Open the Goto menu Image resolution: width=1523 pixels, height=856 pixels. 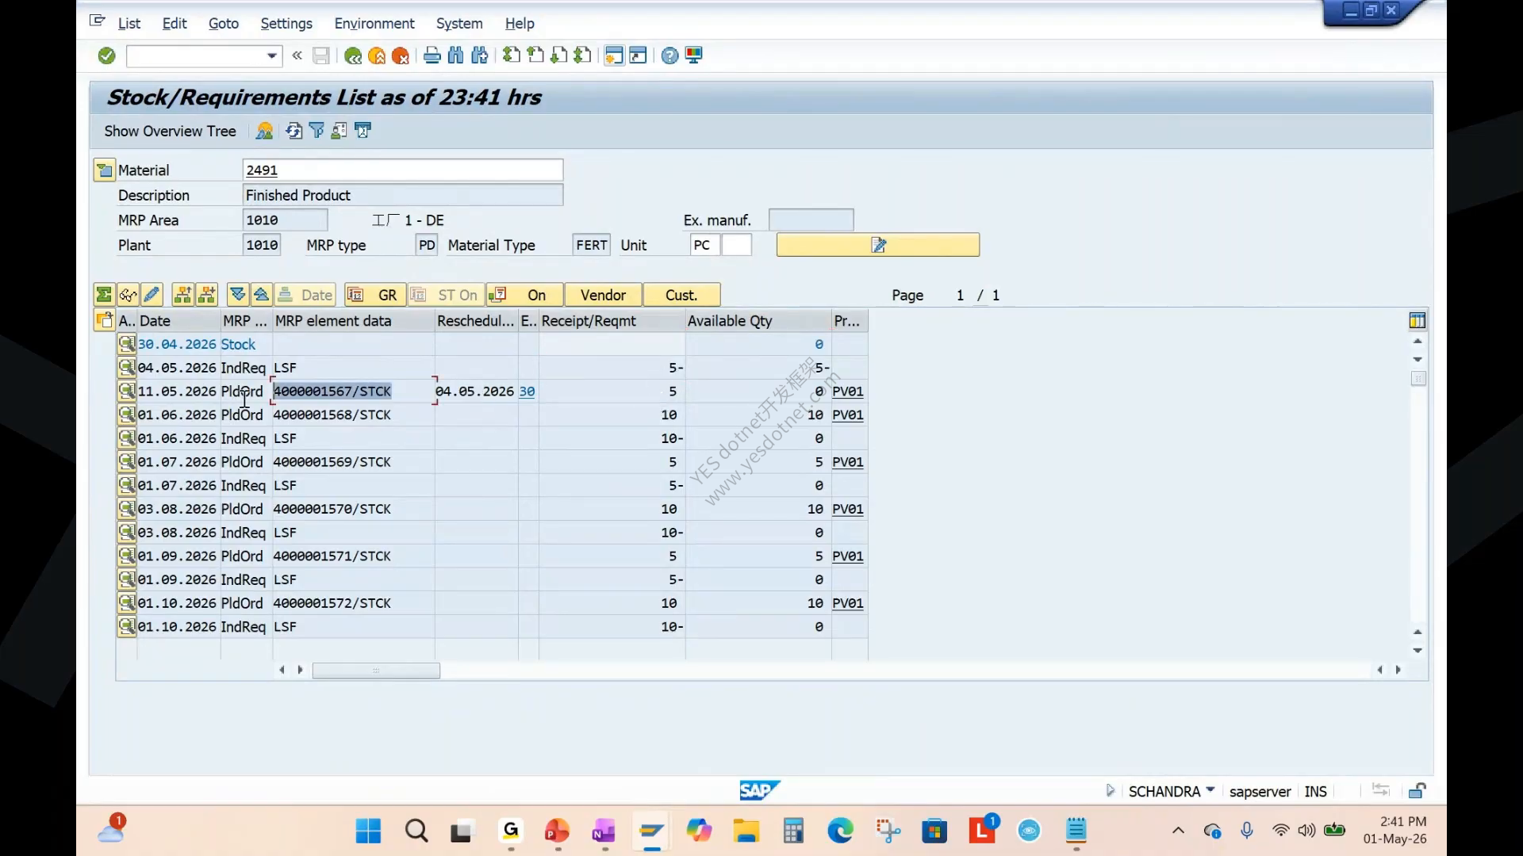(223, 24)
